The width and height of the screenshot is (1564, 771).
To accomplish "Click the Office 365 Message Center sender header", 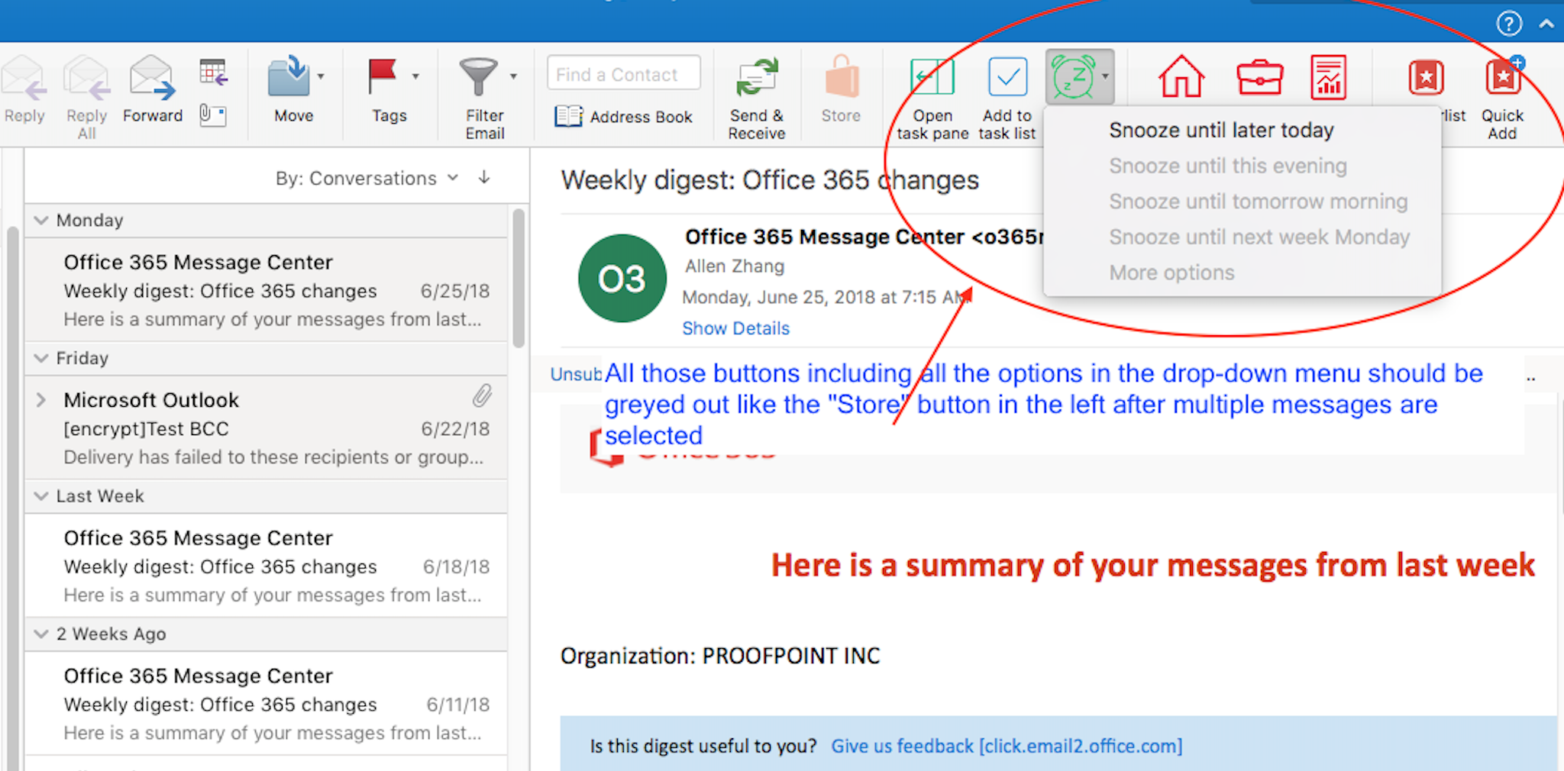I will [864, 237].
